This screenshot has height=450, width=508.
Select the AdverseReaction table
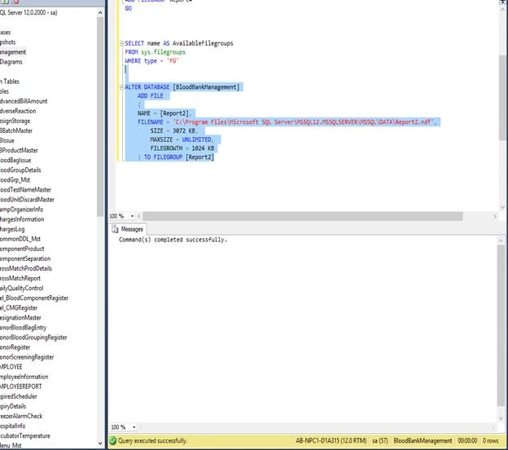click(x=18, y=111)
